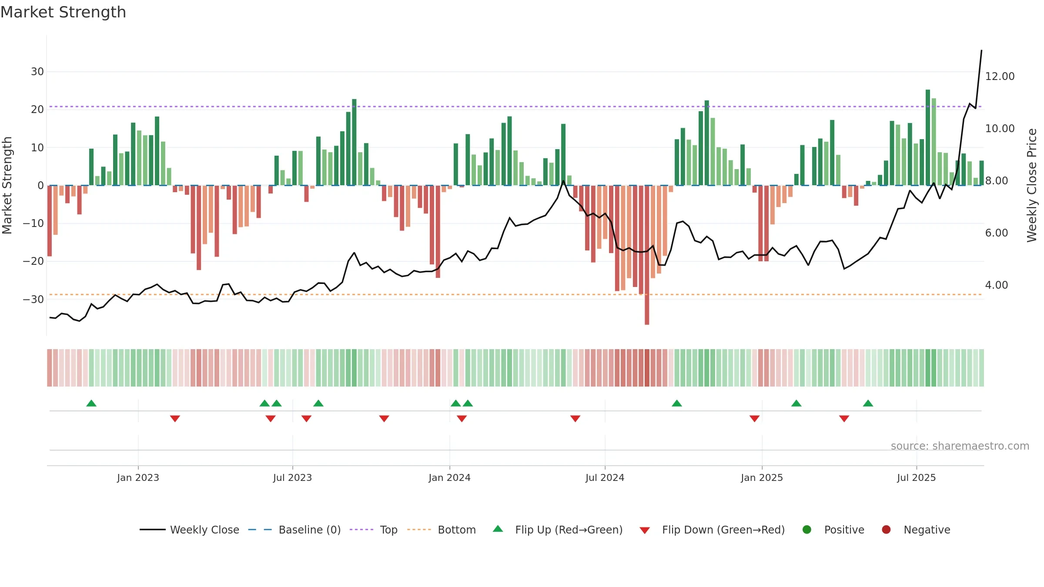Select the flip-down triangle just before Jan 2025
The height and width of the screenshot is (587, 1044).
tap(755, 418)
